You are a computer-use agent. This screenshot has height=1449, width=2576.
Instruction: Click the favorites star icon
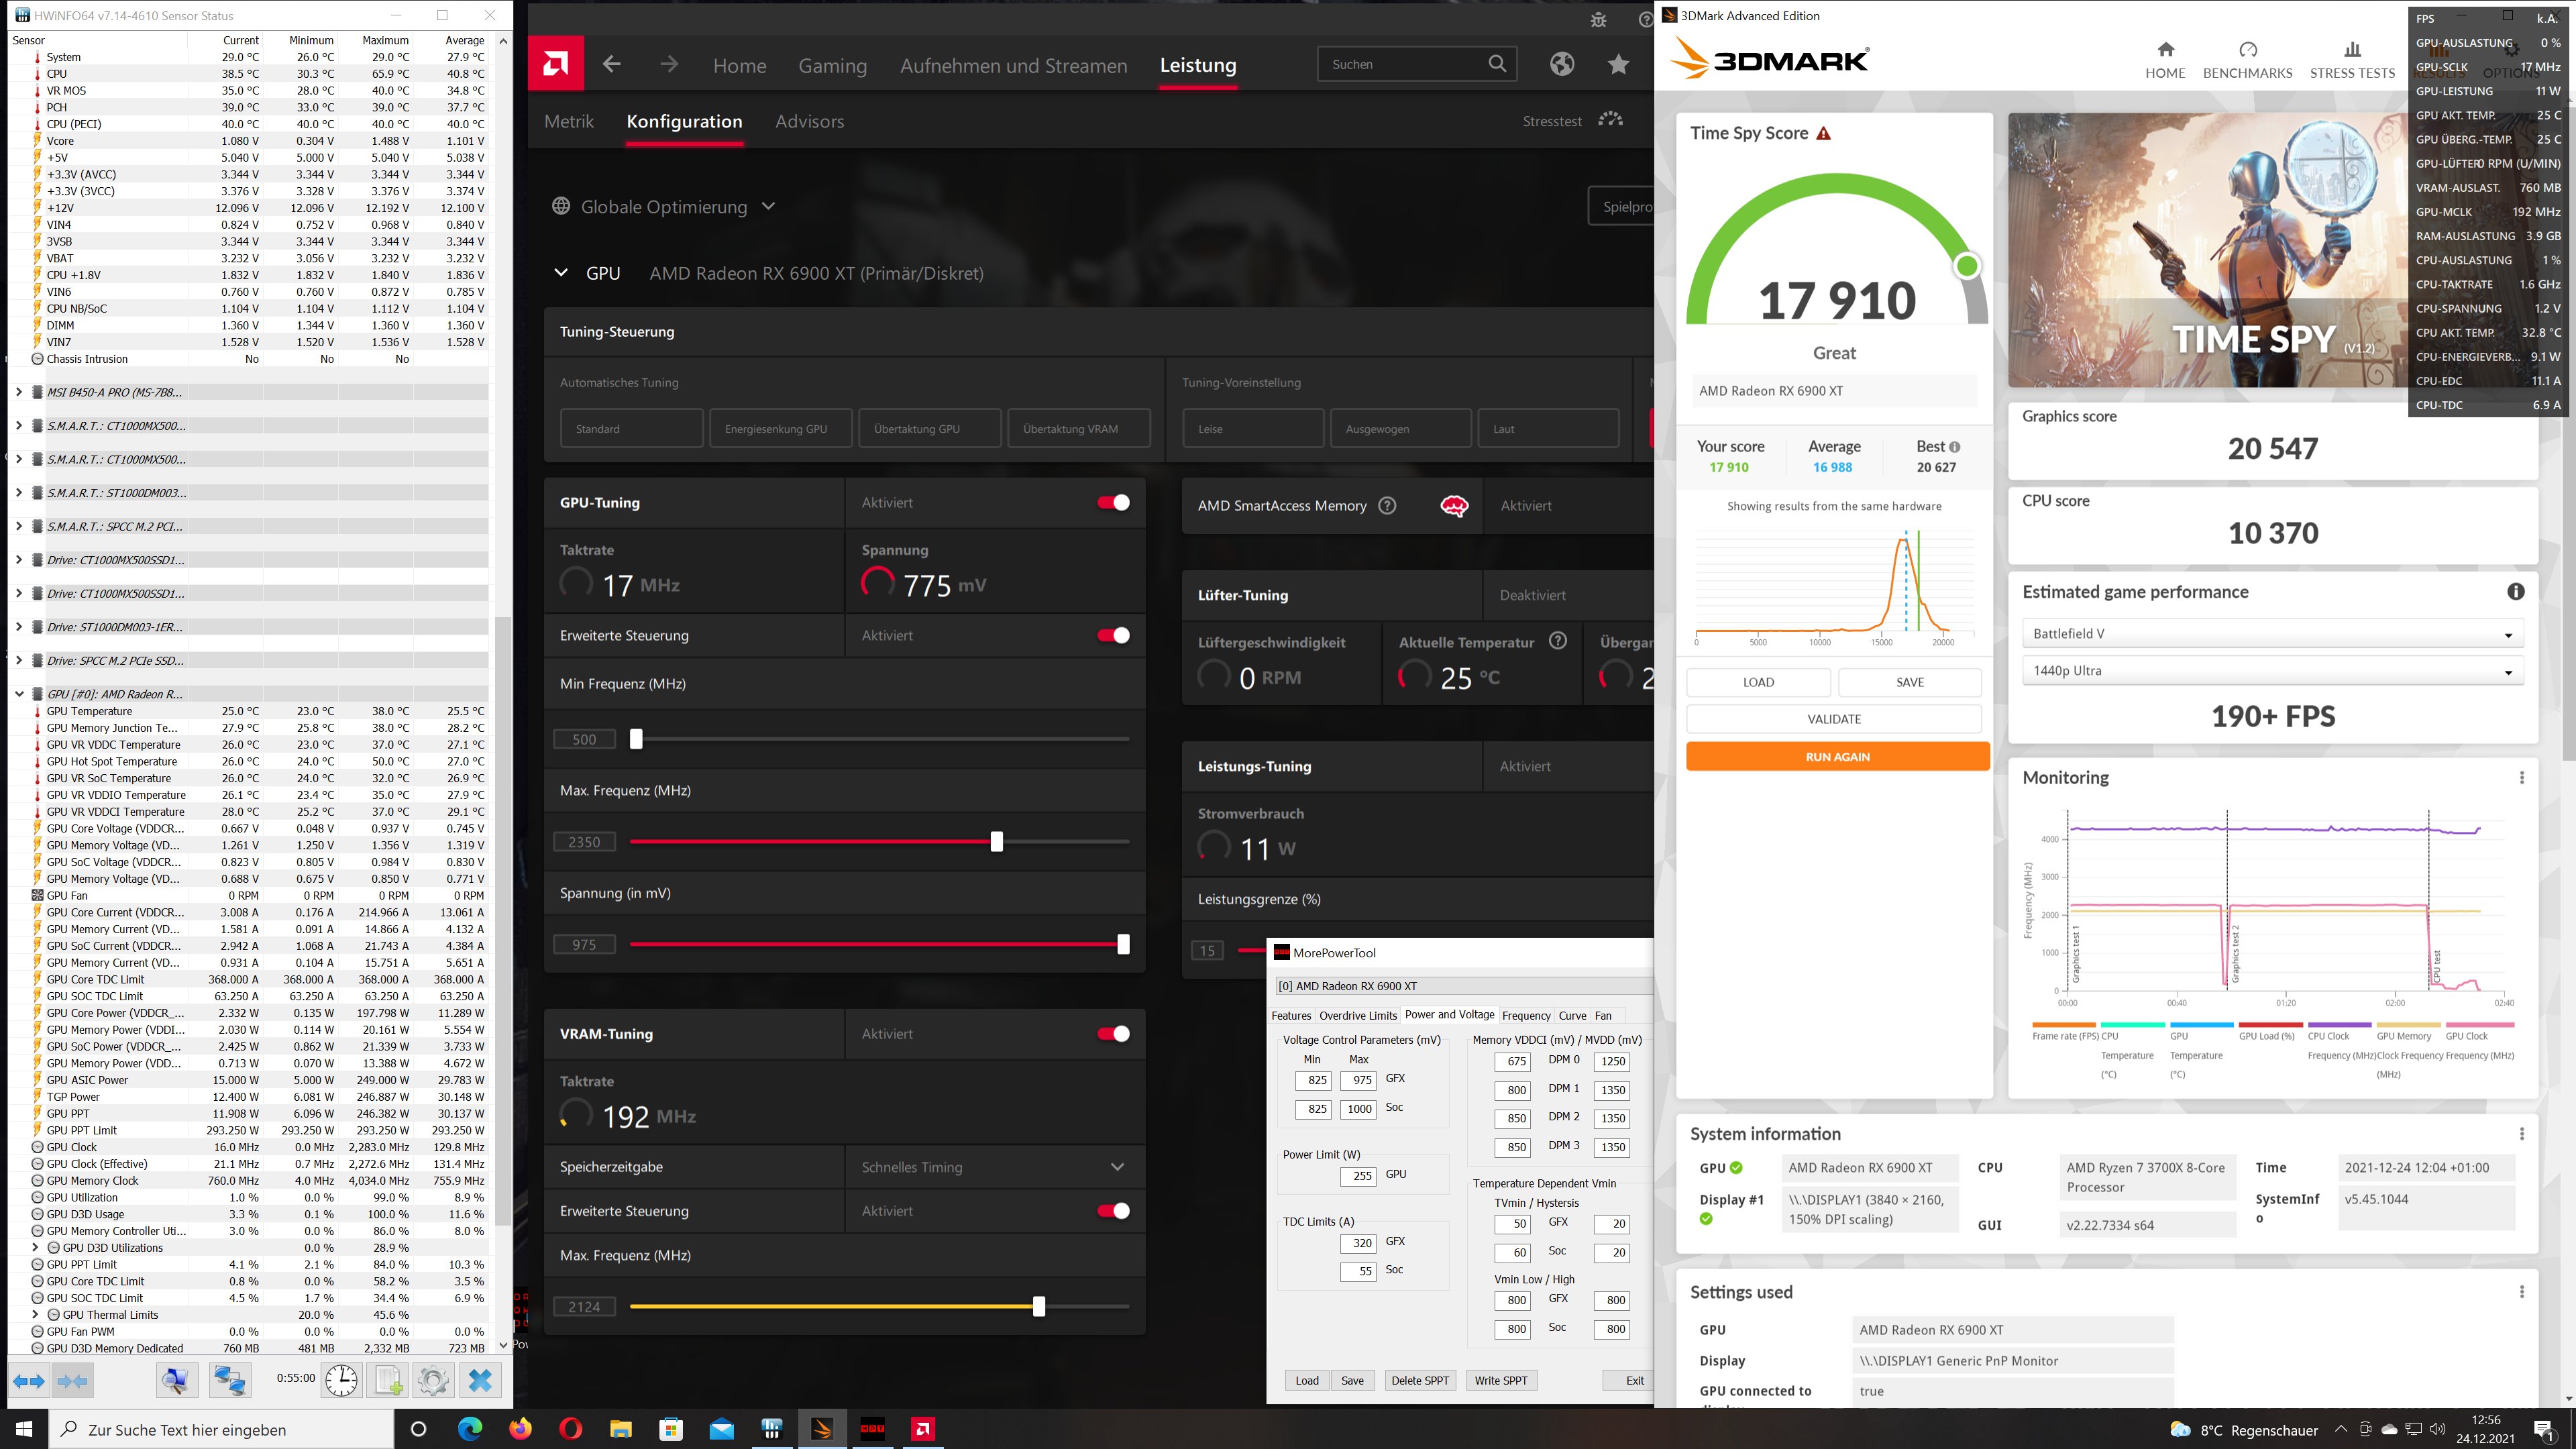coord(1618,64)
